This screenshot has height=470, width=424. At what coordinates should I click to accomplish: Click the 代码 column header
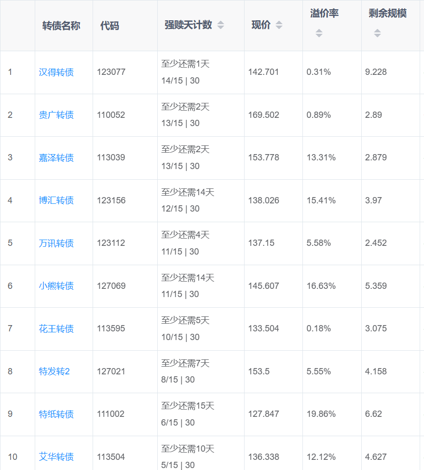109,26
